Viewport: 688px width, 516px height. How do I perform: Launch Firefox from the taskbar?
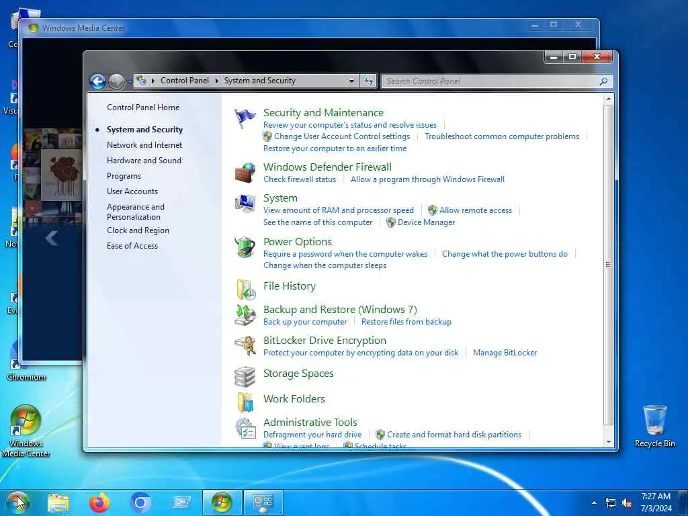[x=99, y=503]
